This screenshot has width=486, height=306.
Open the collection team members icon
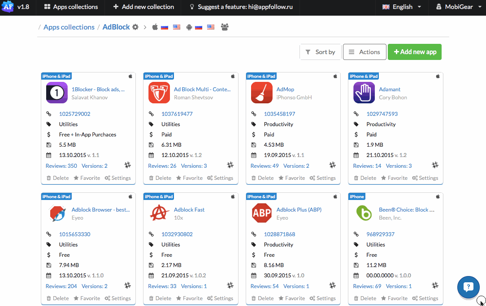(225, 27)
